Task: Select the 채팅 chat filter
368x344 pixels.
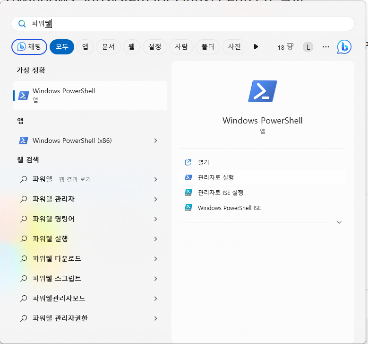Action: tap(29, 47)
